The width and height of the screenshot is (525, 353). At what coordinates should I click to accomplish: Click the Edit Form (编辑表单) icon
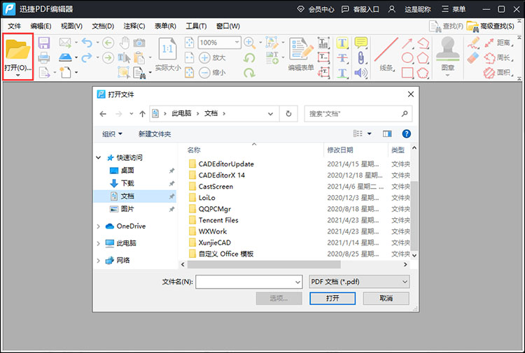point(301,49)
